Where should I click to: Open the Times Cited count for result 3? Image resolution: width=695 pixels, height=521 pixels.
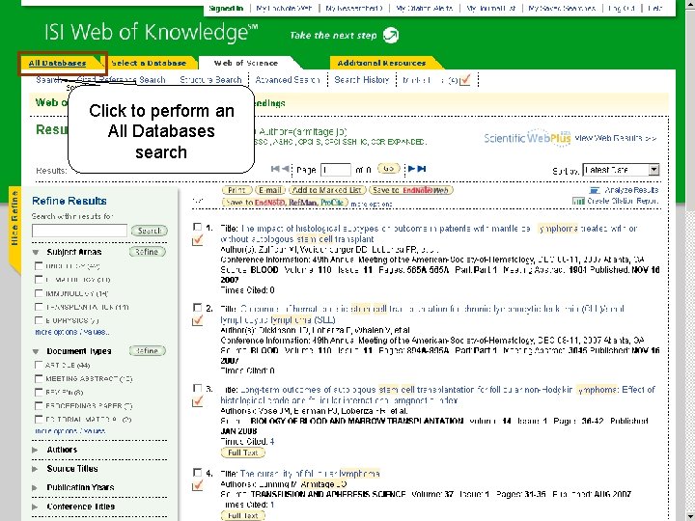[272, 441]
